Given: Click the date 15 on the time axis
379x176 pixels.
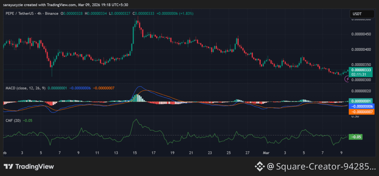Looking at the screenshot, I should [x=135, y=153].
